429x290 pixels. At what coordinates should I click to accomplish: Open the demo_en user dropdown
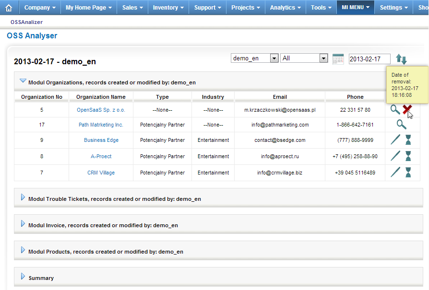(x=255, y=58)
